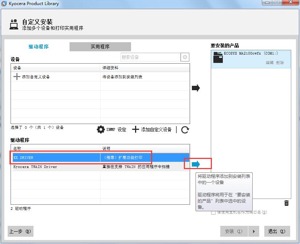300x244 pixels.
Task: Click the plus icon in the device list row
Action: (17, 77)
